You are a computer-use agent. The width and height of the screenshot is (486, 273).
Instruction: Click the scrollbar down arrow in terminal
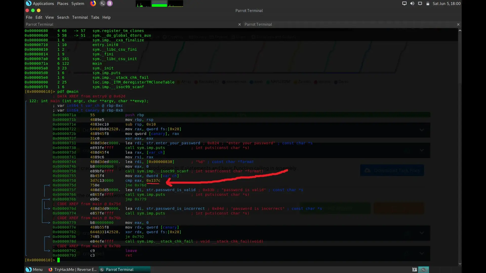(x=460, y=264)
